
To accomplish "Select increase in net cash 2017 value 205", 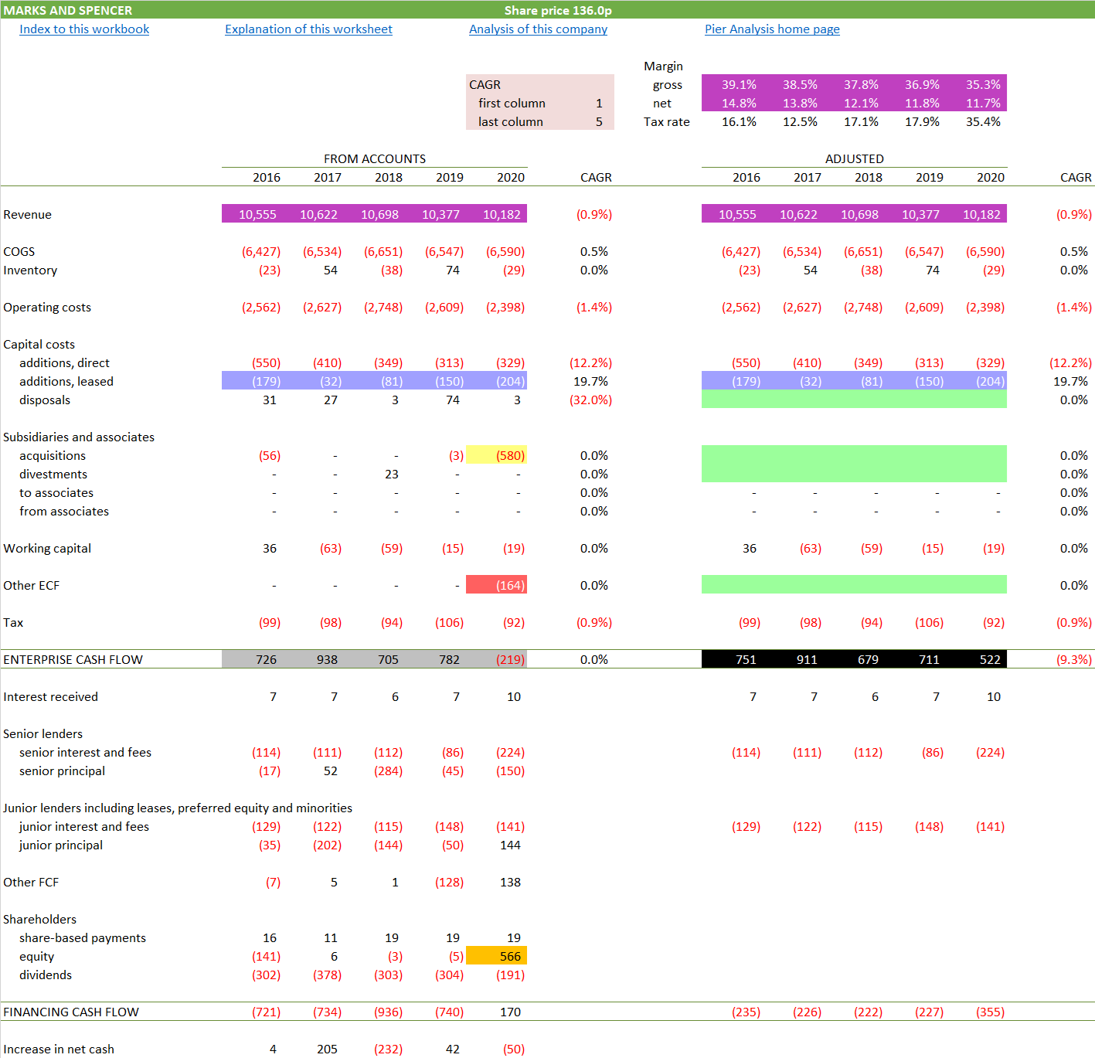I will (x=327, y=1049).
